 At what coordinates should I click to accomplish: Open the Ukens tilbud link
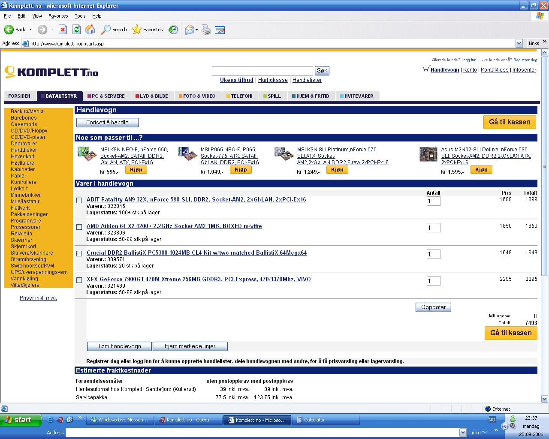pos(237,80)
